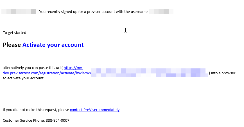The height and width of the screenshot is (127, 244).
Task: Open the dev.previsertest.com/registration/activate link line
Action: (47, 73)
